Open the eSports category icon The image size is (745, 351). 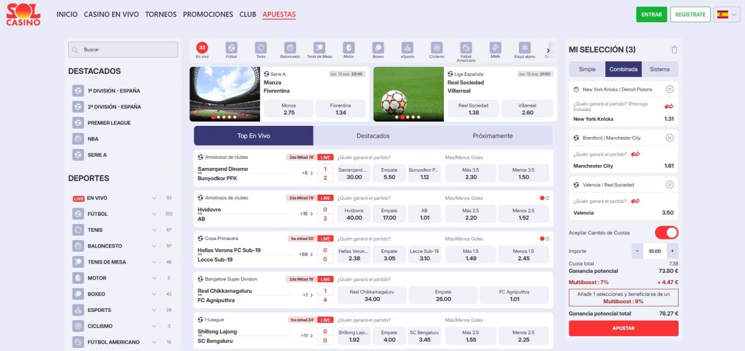[407, 48]
